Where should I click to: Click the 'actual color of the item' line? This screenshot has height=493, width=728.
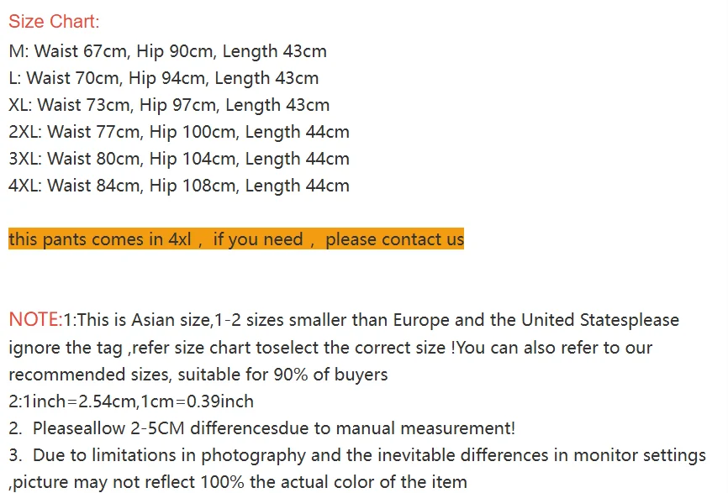[237, 482]
